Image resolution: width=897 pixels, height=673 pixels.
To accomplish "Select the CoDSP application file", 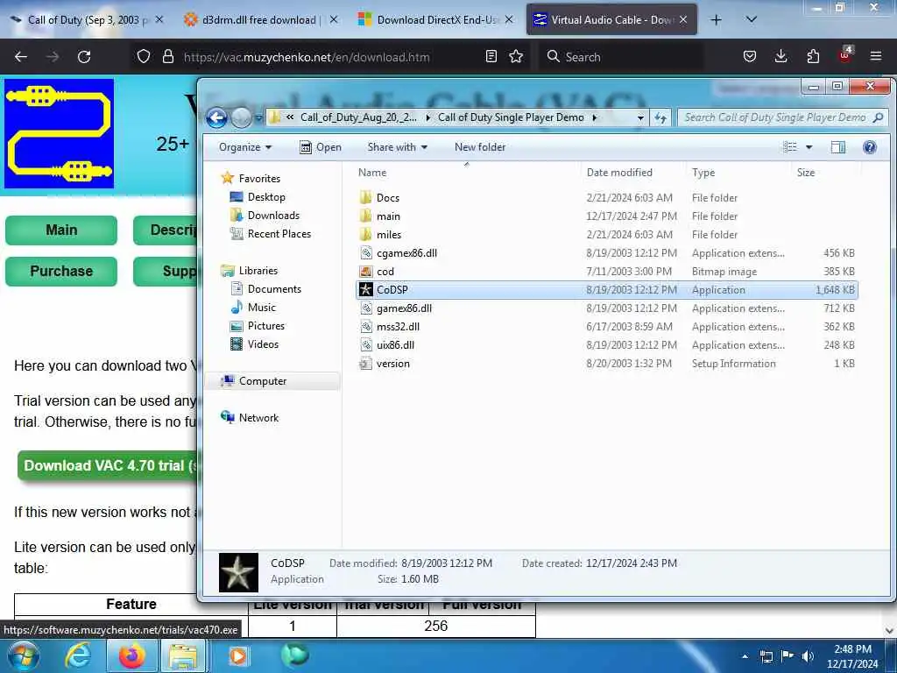I will pos(607,289).
